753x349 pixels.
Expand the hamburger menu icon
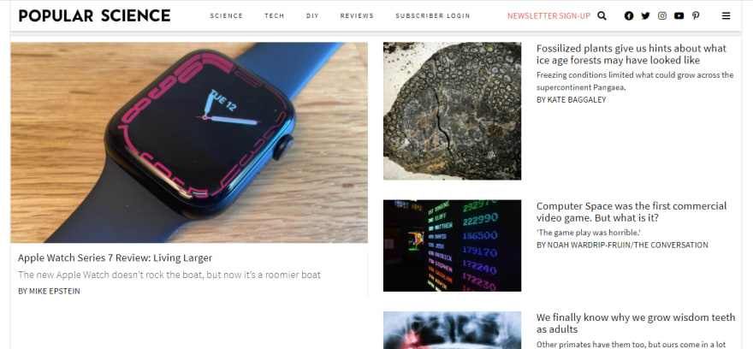726,16
